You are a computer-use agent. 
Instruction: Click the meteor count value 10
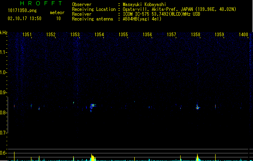(x=58, y=19)
